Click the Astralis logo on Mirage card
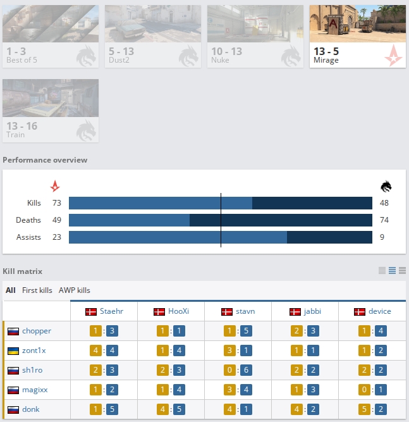Viewport: 409px width, 422px height. coord(393,56)
